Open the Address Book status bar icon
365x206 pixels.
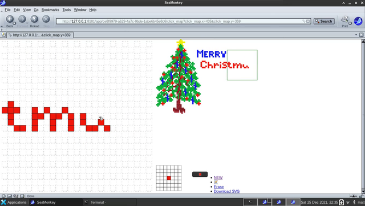(x=22, y=196)
